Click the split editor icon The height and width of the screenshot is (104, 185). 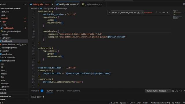(184, 4)
